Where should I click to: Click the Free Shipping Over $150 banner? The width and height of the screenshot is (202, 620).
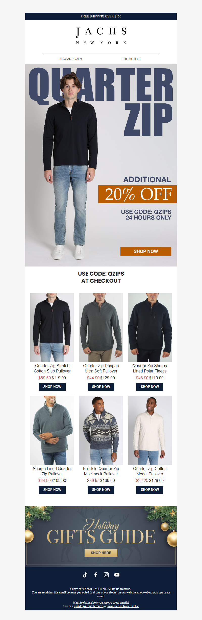[x=101, y=16]
